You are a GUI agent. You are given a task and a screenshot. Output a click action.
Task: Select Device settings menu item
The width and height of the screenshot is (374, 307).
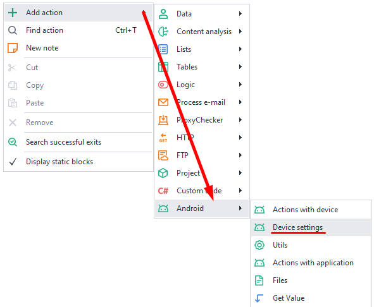pyautogui.click(x=311, y=227)
